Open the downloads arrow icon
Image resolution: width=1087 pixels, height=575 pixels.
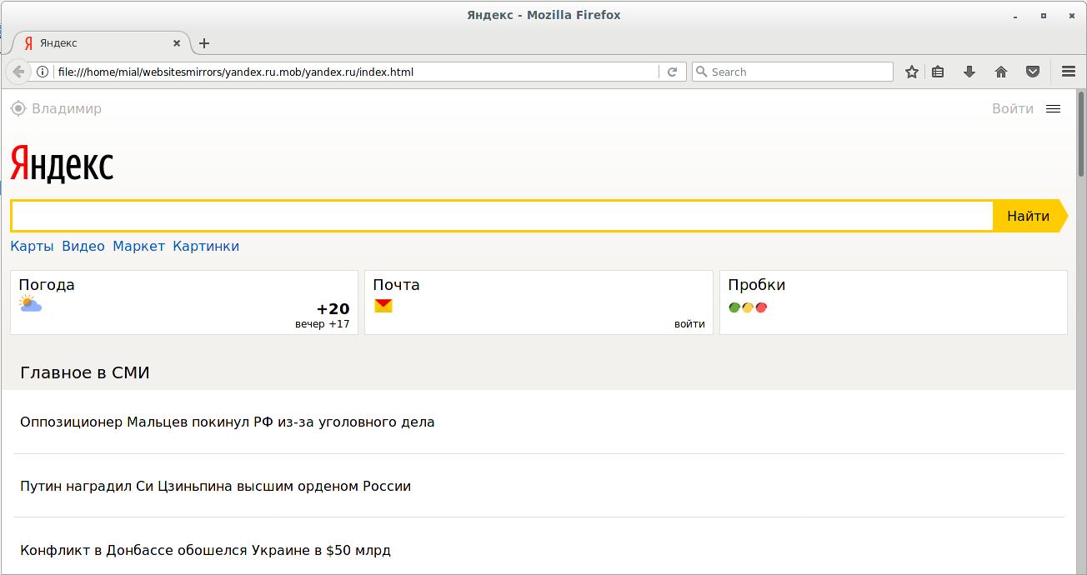click(969, 72)
